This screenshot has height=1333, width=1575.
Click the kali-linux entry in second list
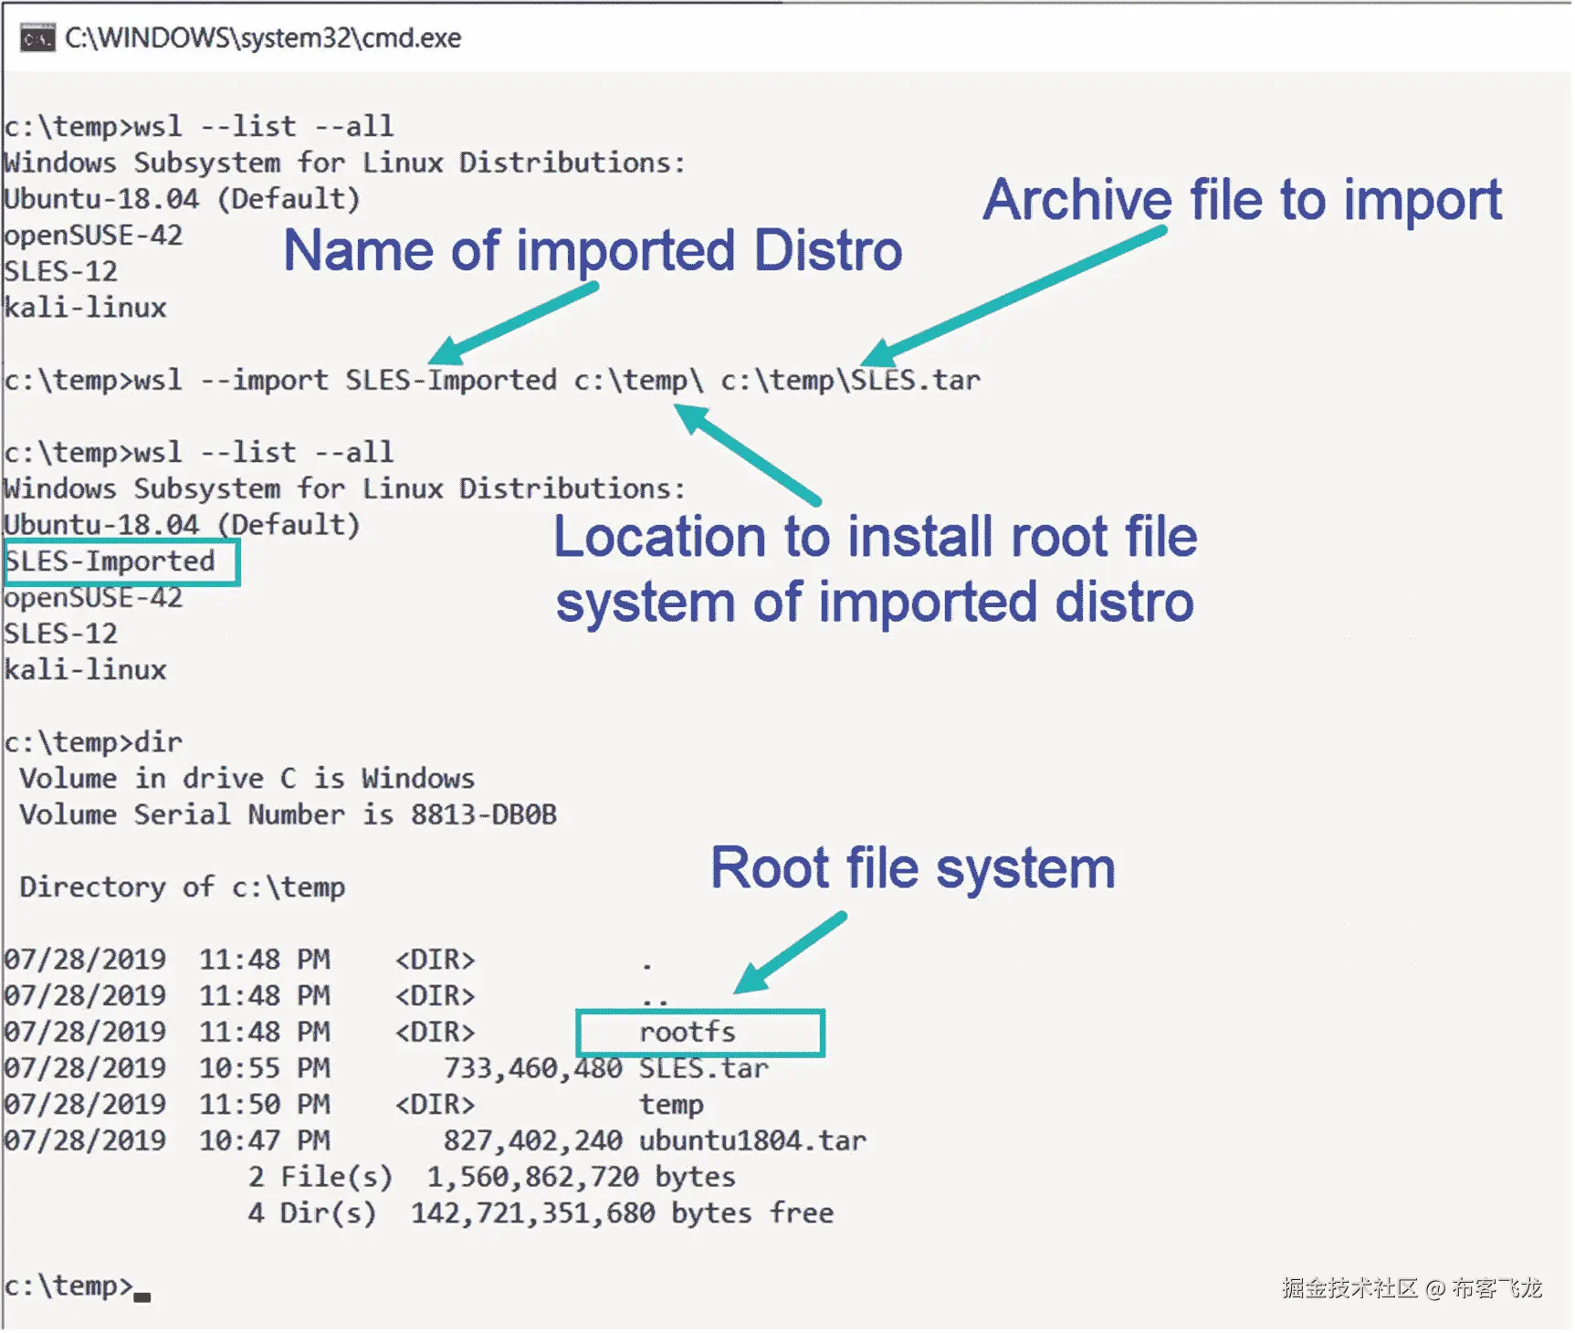(x=85, y=670)
